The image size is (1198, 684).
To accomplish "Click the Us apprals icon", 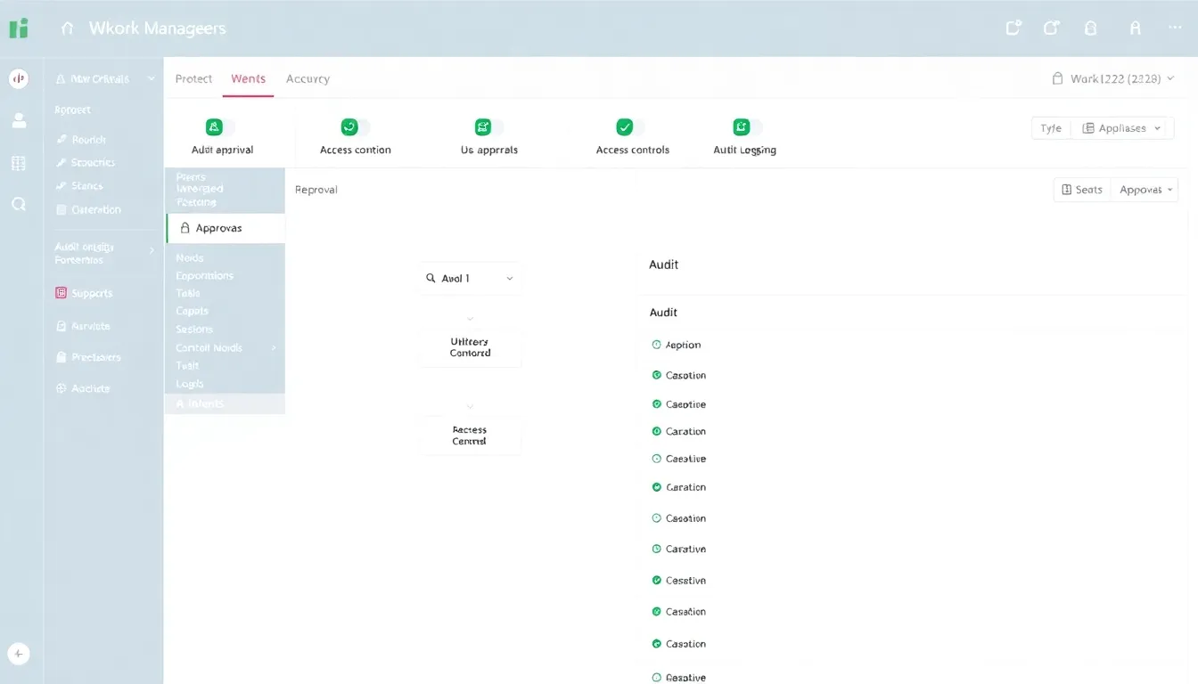I will click(x=483, y=126).
